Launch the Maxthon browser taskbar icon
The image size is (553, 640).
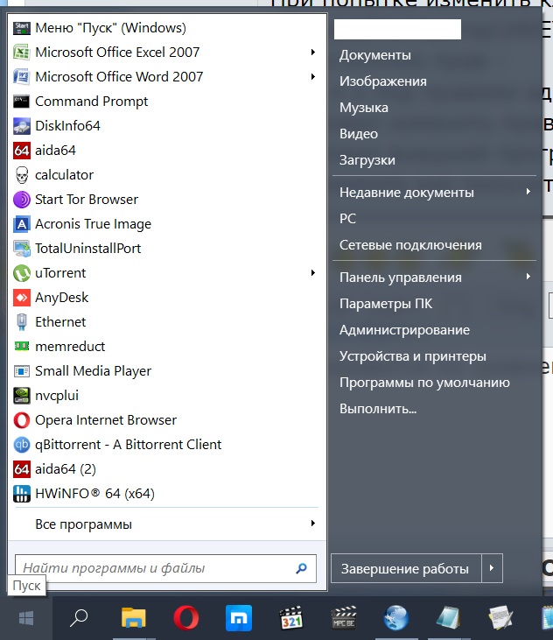pos(239,617)
